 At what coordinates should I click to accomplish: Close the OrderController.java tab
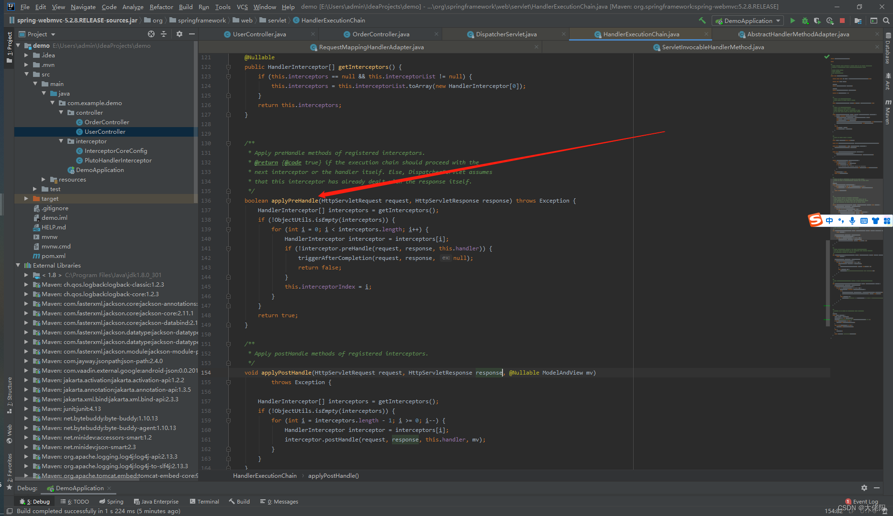click(x=436, y=34)
